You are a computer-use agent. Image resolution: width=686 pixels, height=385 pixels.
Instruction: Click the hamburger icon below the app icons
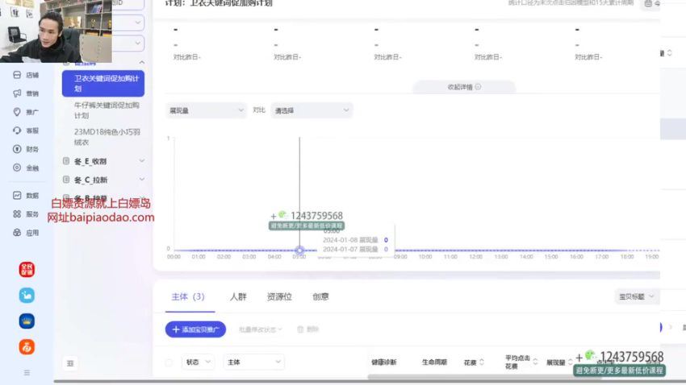[27, 373]
